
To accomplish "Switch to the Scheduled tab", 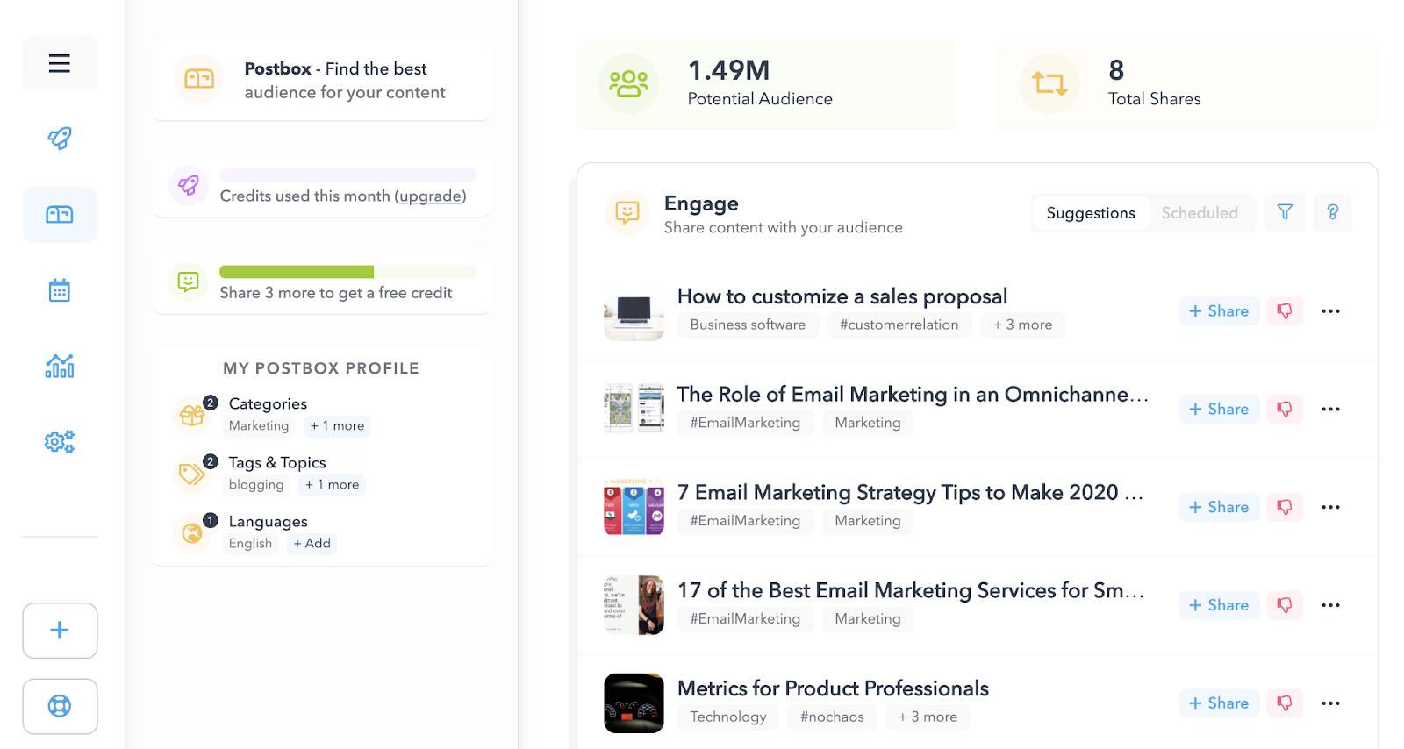I will point(1199,213).
